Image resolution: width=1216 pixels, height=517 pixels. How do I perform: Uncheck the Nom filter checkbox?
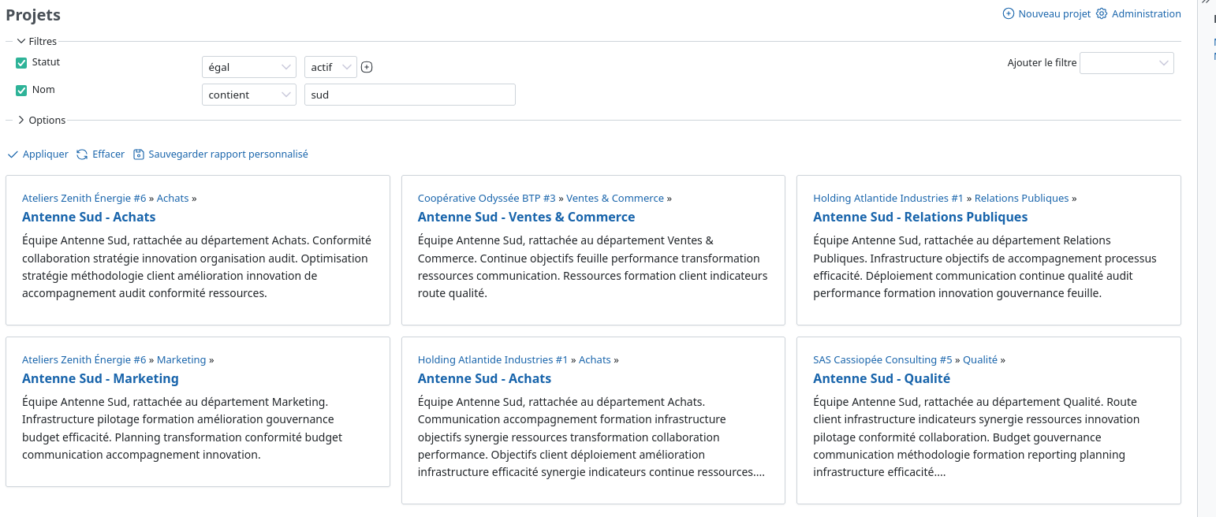click(21, 91)
